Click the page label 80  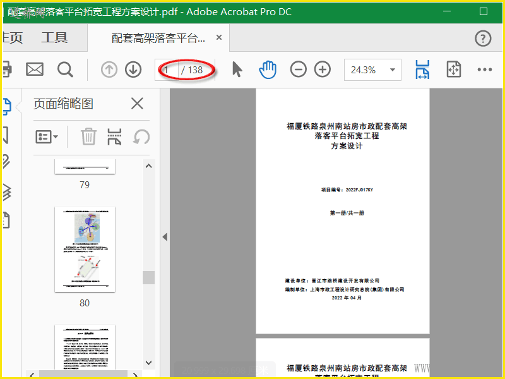(85, 303)
